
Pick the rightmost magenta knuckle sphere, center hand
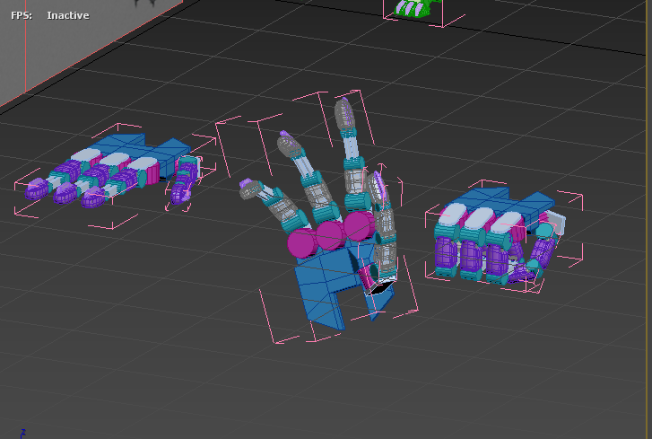pyautogui.click(x=359, y=225)
